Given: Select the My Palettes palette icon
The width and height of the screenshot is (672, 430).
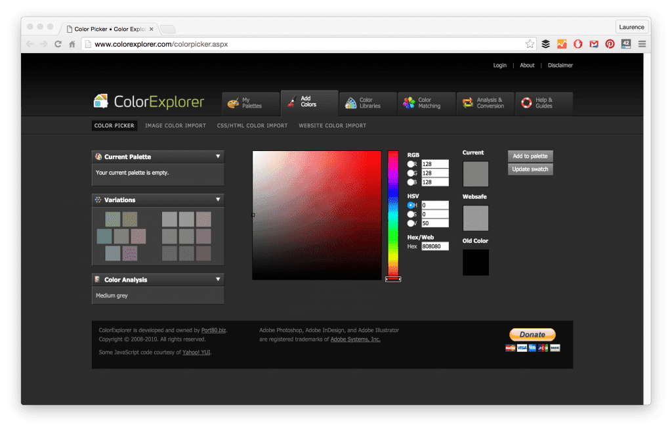Looking at the screenshot, I should [232, 103].
